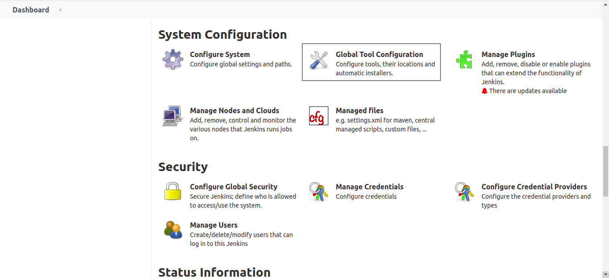Click the vertical page scrollbar thumb

click(x=605, y=171)
